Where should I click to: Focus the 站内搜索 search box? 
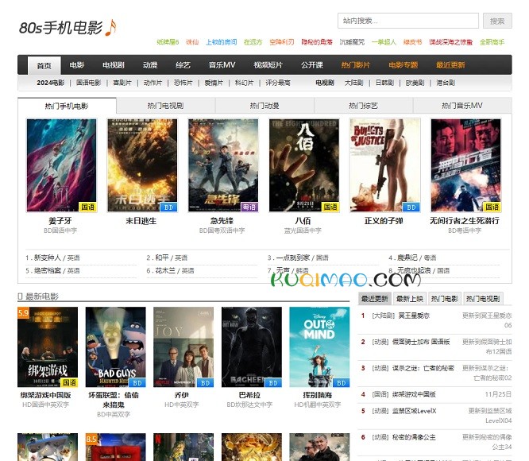[408, 21]
